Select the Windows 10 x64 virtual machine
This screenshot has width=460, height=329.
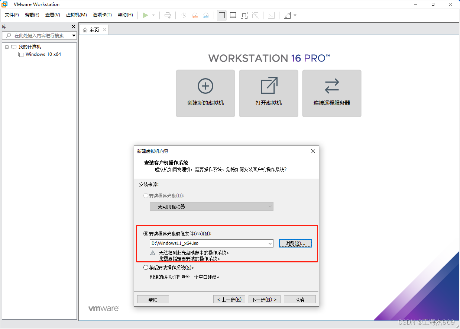click(x=43, y=54)
